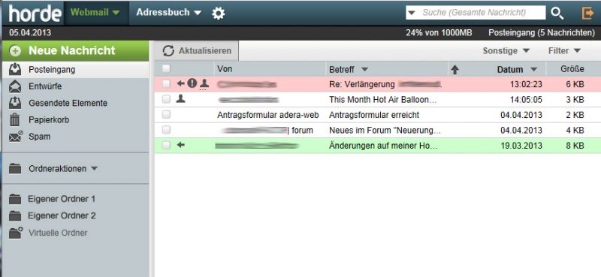Sort by the Datum column header
Screen dimensions: 601x277
coord(510,70)
